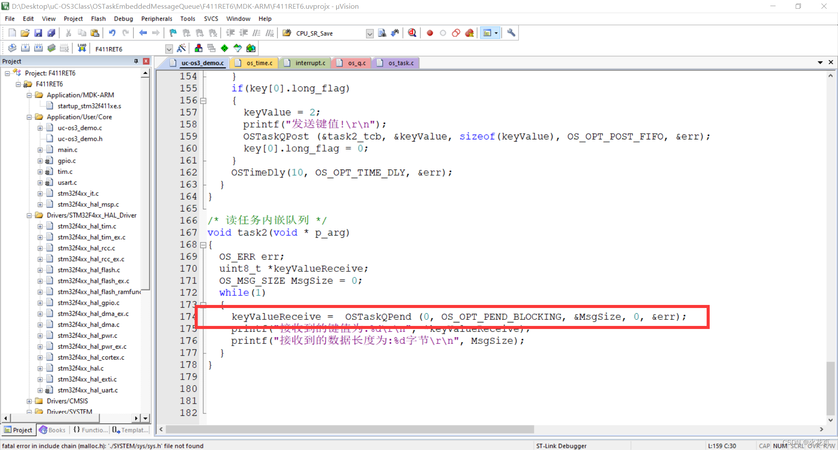Click the New file icon
Screen dimensions: 838x450
click(x=12, y=33)
